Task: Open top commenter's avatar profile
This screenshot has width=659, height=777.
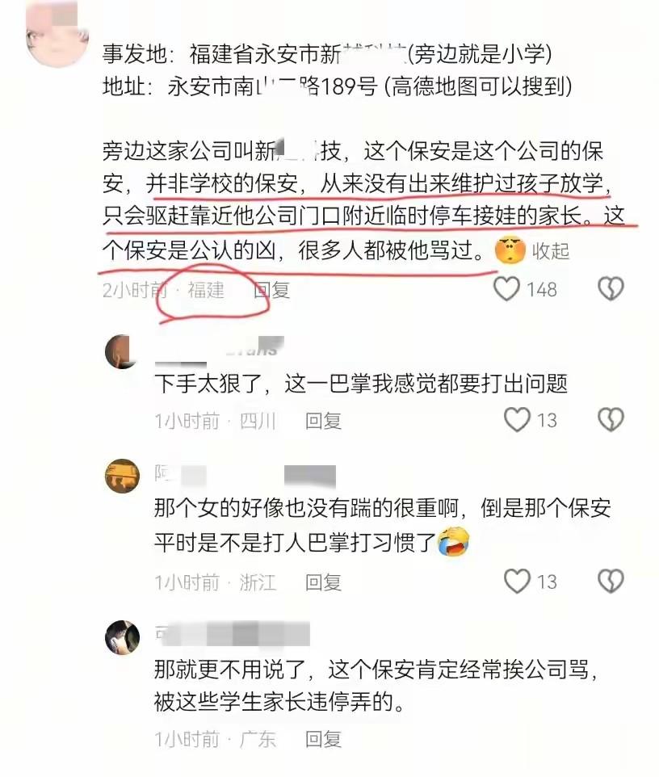Action: [57, 35]
